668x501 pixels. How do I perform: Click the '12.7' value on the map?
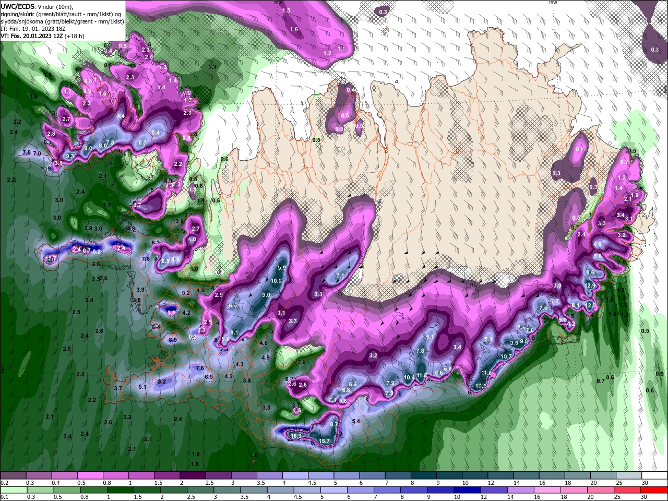coord(51,259)
